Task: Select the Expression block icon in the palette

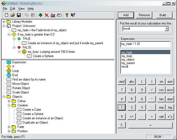Action: [9, 62]
